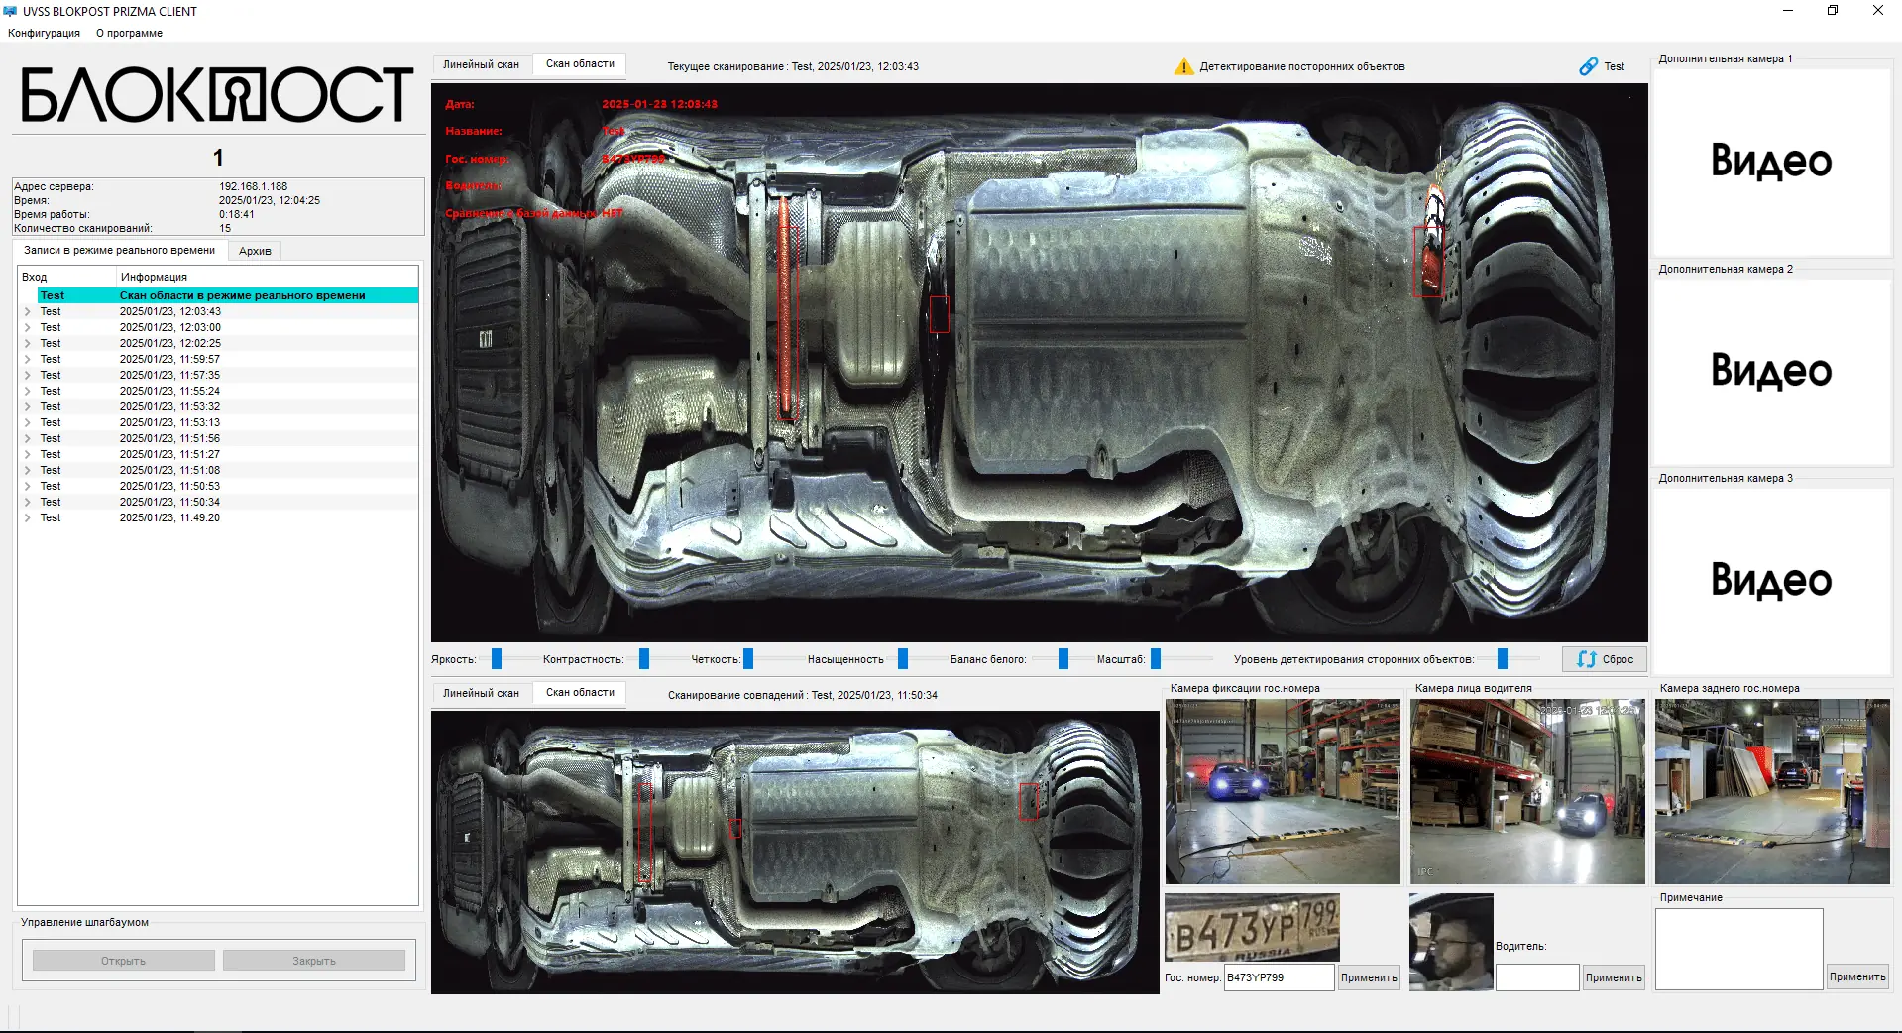Click the Примечание note text area
Image resolution: width=1902 pixels, height=1033 pixels.
point(1738,949)
